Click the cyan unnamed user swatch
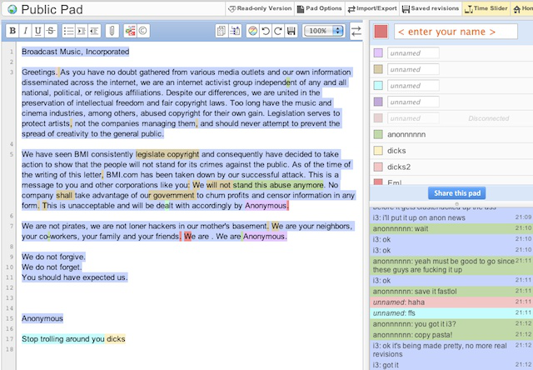The image size is (533, 370). click(378, 85)
